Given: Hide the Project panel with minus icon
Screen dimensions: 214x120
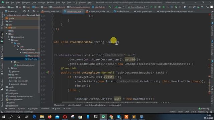Looking at the screenshot, I should click(x=38, y=11).
